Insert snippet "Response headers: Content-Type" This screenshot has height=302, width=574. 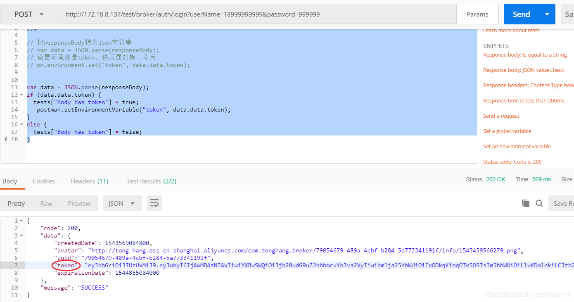click(529, 86)
